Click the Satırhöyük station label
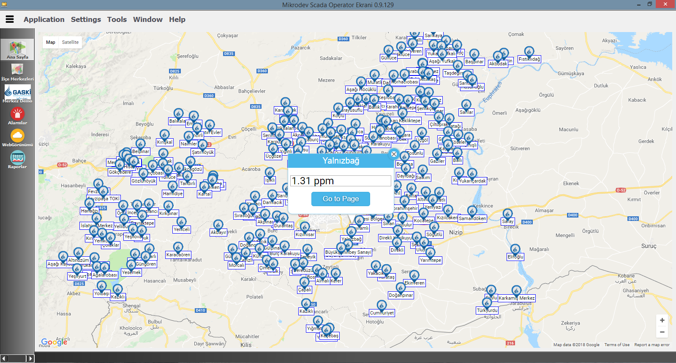The height and width of the screenshot is (363, 676). tap(203, 152)
